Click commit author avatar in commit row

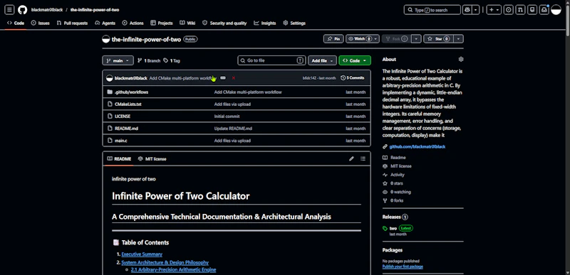(110, 78)
